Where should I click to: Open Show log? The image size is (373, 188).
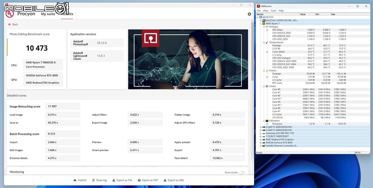99,180
